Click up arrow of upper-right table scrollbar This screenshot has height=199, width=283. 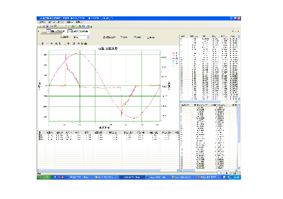click(x=239, y=36)
